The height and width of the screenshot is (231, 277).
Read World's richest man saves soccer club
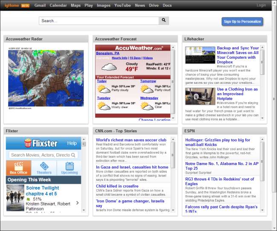pos(131,140)
